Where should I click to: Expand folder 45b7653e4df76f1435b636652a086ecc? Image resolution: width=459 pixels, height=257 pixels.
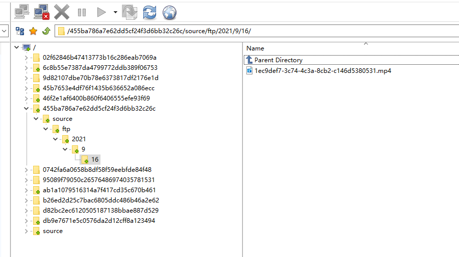(x=26, y=88)
